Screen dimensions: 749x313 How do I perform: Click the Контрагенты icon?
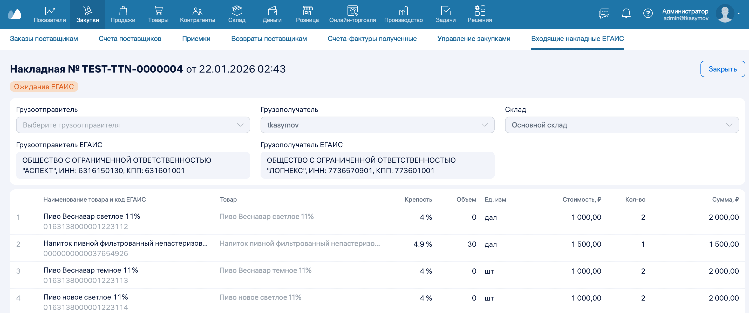198,11
